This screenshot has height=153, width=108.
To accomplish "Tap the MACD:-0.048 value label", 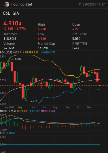I will (x=48, y=111).
